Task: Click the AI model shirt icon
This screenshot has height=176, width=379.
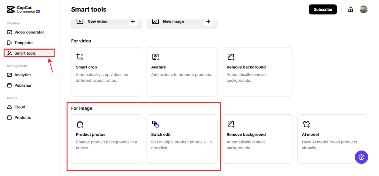Action: 306,124
